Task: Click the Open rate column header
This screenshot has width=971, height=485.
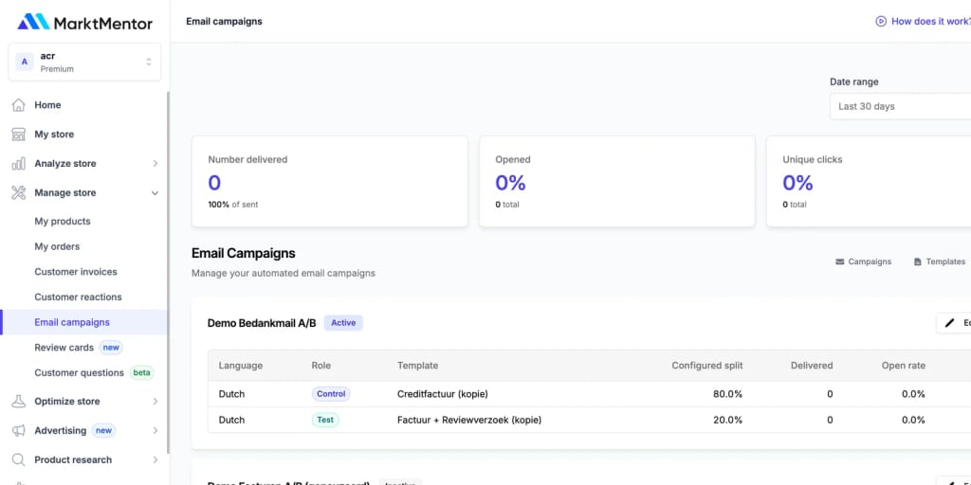Action: pyautogui.click(x=904, y=366)
